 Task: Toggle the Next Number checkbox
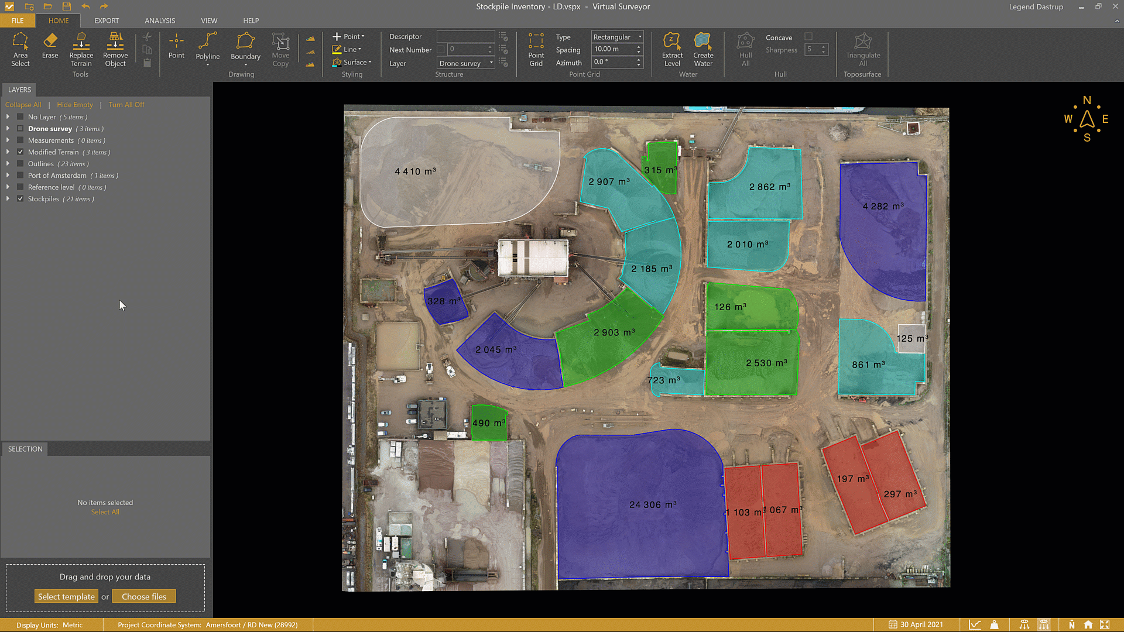(441, 50)
